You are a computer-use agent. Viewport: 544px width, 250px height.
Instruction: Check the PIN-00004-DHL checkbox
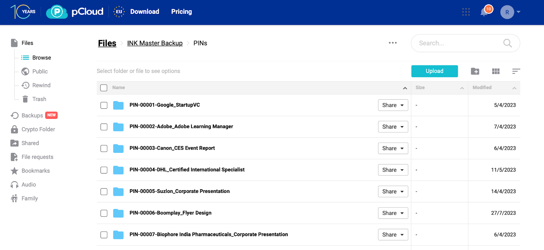(x=104, y=170)
